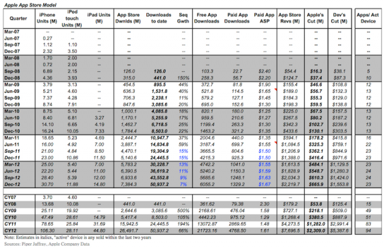The height and width of the screenshot is (248, 384).
Task: Select Apple's cut '$102.7'
Action: [x=316, y=125]
